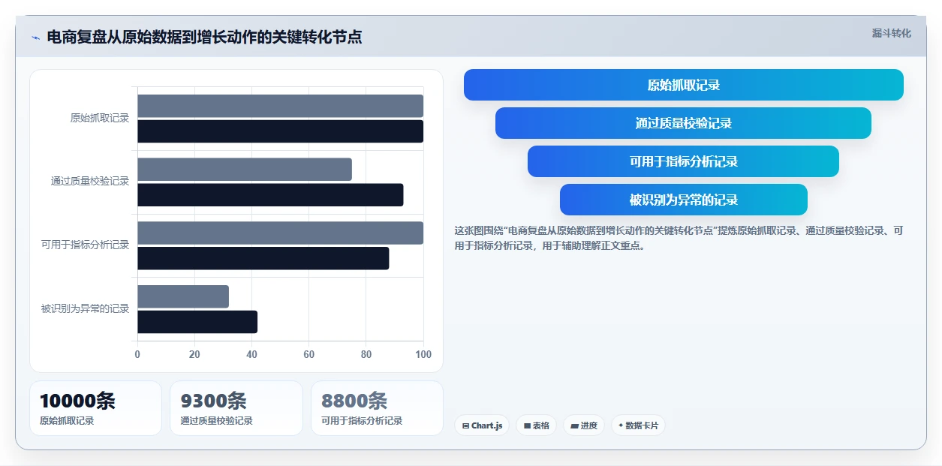Click the x-axis value 60
Image resolution: width=942 pixels, height=466 pixels.
[x=309, y=354]
